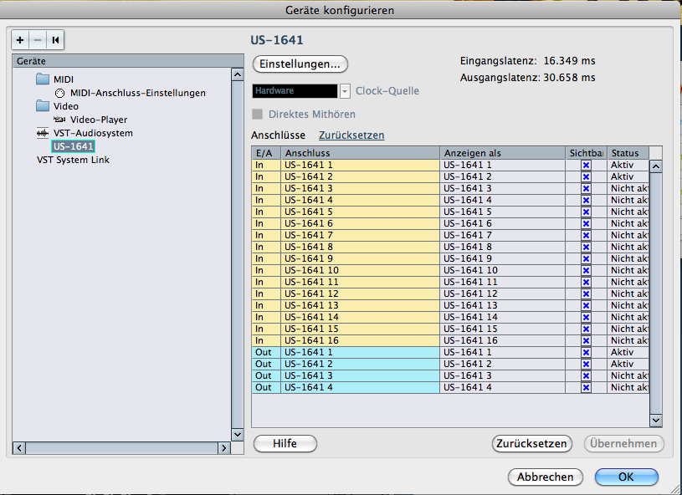This screenshot has height=495, width=682.
Task: Toggle visibility for input US-1641 10
Action: pos(586,271)
